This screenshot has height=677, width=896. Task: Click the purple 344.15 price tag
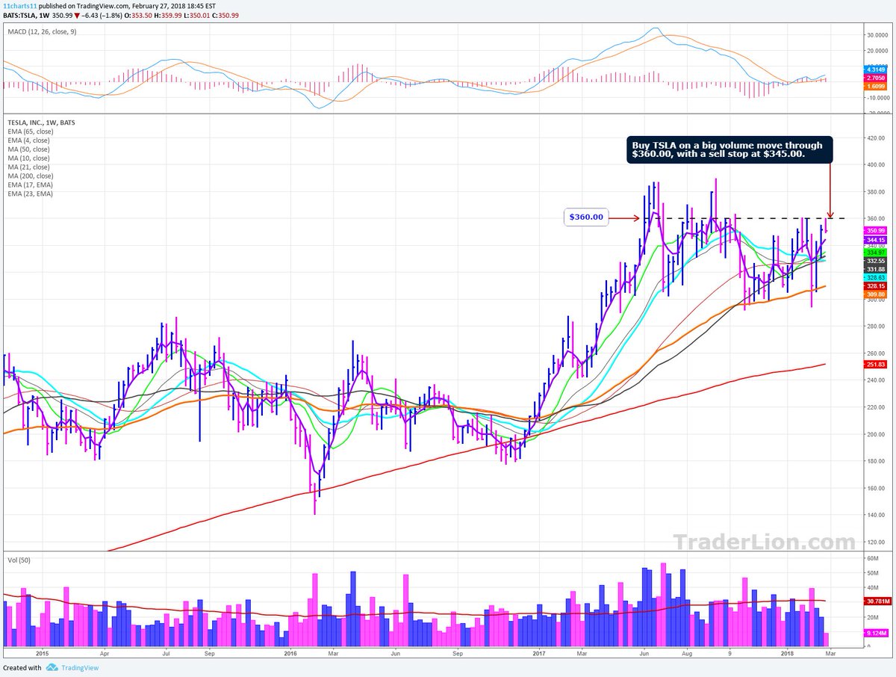875,239
